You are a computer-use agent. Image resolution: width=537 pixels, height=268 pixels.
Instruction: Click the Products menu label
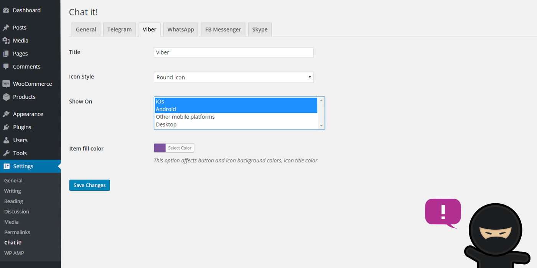[24, 97]
